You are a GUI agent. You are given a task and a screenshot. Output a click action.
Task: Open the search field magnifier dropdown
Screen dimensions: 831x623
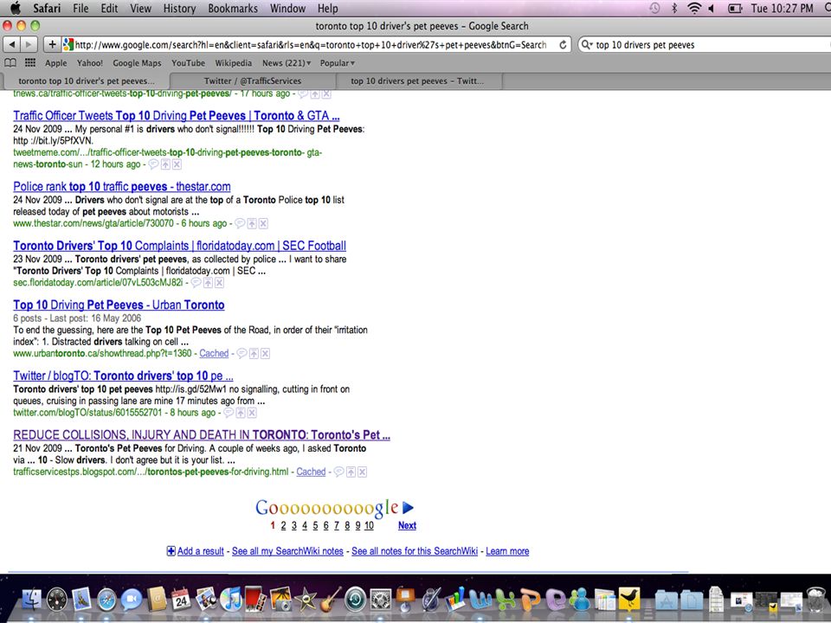click(587, 44)
